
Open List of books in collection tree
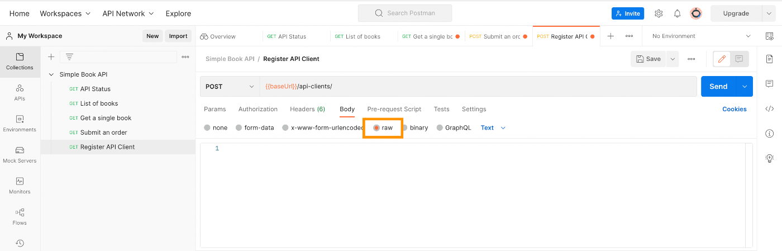point(99,103)
